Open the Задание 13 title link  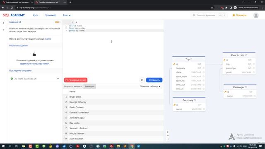click(15, 22)
